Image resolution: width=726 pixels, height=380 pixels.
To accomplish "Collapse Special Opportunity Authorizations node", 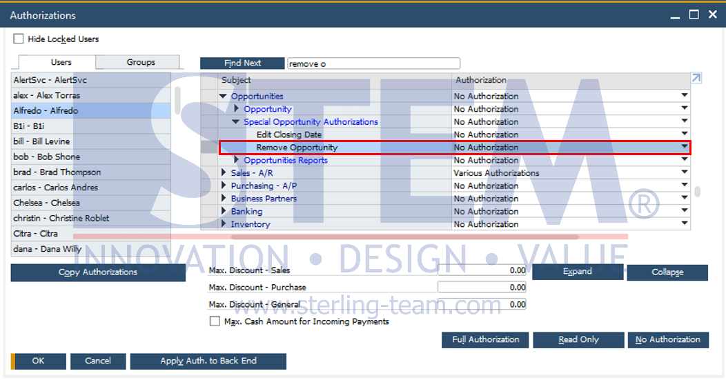I will pyautogui.click(x=236, y=122).
